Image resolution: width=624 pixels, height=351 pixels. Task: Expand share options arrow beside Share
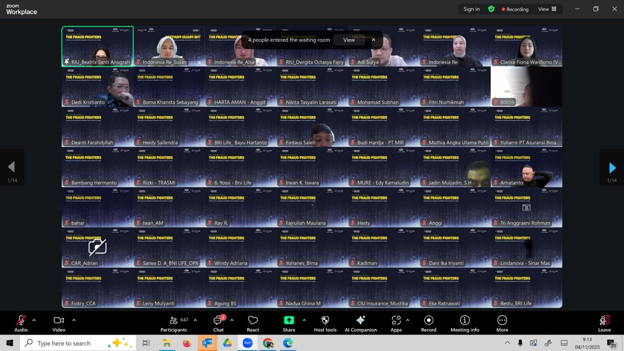pos(304,320)
